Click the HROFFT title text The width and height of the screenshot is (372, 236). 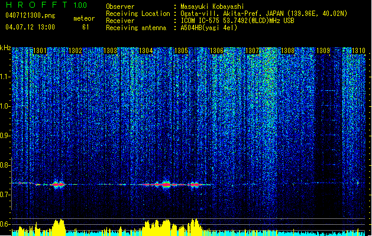37,5
